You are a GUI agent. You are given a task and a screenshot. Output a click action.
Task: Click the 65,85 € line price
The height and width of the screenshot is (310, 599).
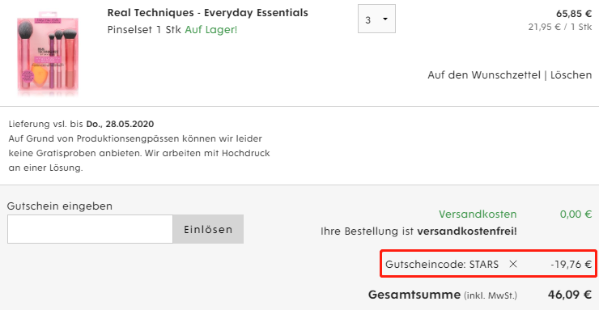click(574, 14)
